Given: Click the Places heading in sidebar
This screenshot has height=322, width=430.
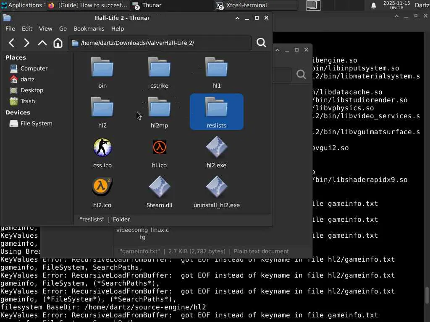Looking at the screenshot, I should [x=16, y=57].
